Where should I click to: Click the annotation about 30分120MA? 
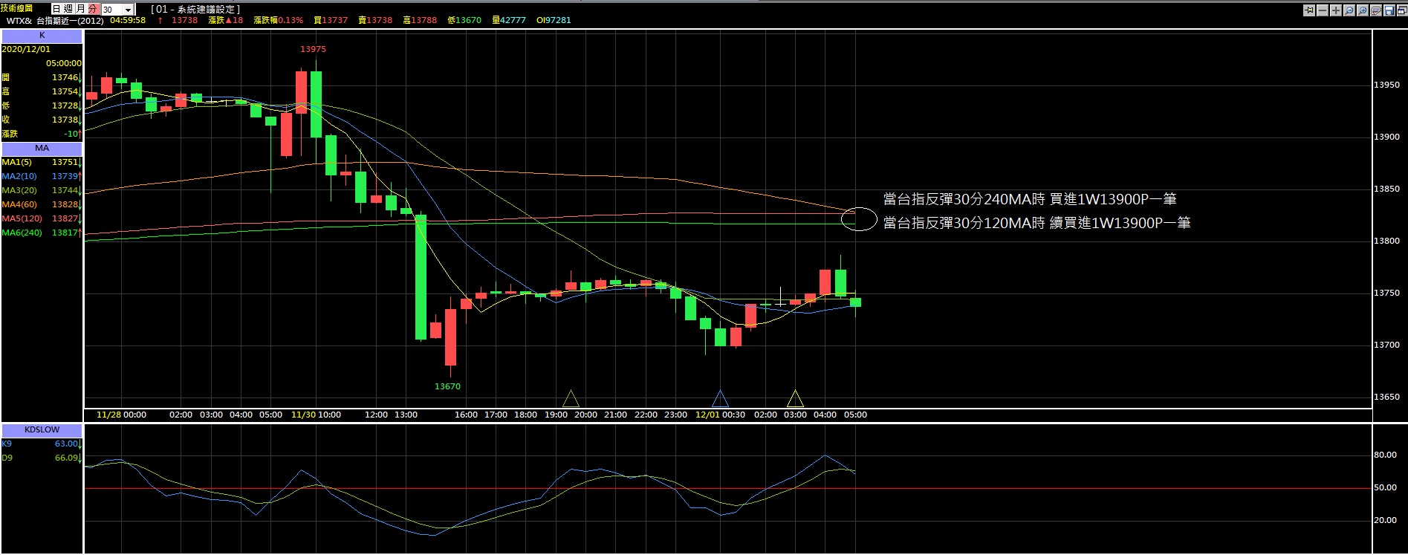1036,223
